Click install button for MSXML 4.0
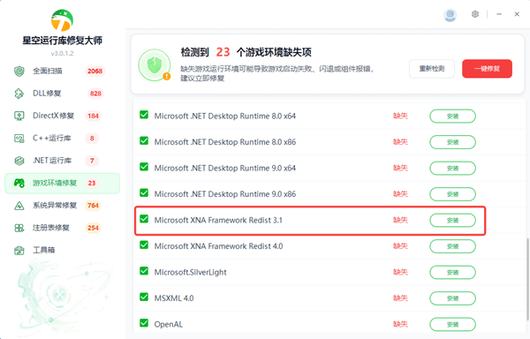This screenshot has width=530, height=339. 452,298
